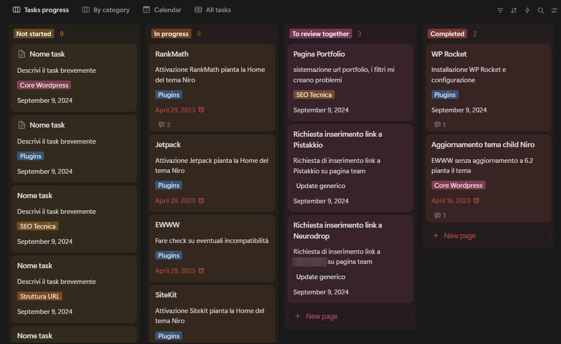Image resolution: width=561 pixels, height=344 pixels.
Task: Open the Calendar view tab
Action: tap(162, 10)
